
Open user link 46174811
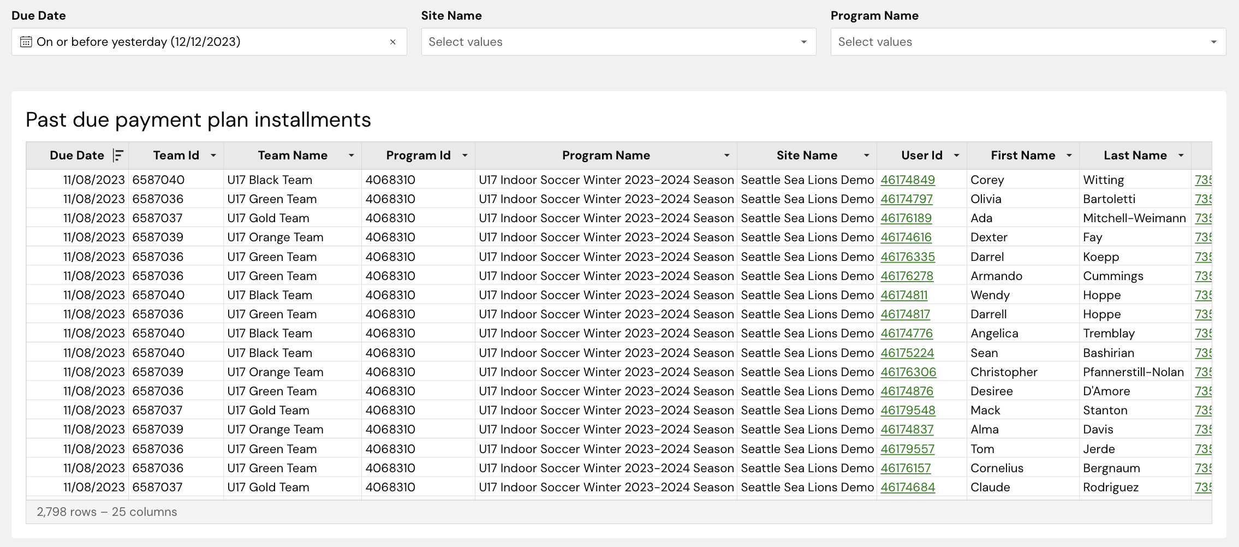[x=904, y=295]
